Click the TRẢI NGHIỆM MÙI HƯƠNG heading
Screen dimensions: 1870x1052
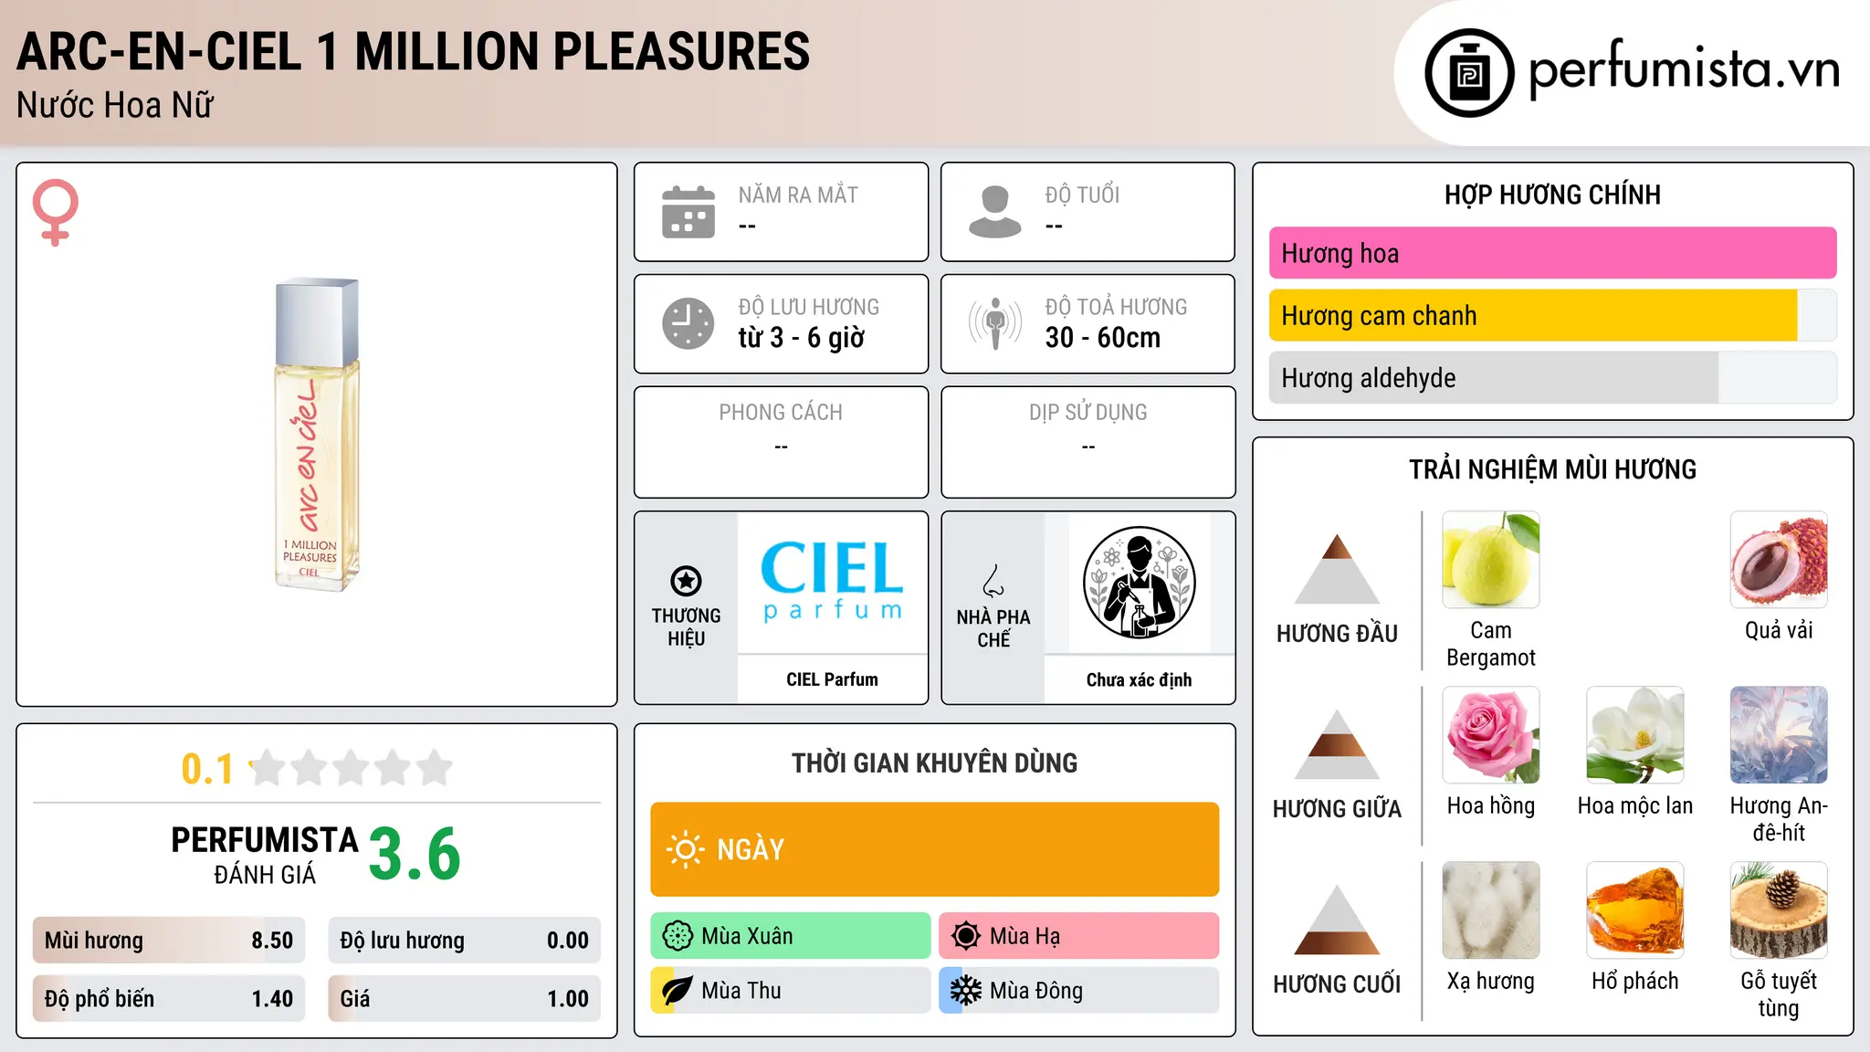coord(1552,469)
